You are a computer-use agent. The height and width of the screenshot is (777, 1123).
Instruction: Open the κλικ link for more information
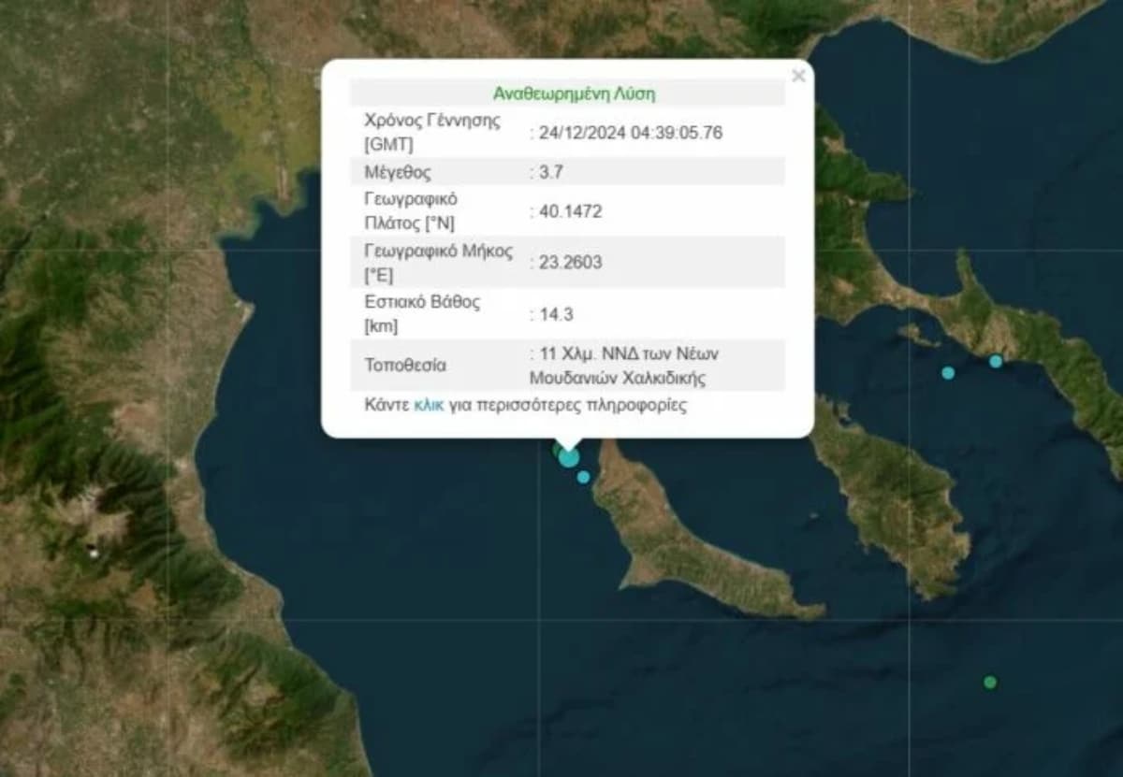tap(429, 406)
